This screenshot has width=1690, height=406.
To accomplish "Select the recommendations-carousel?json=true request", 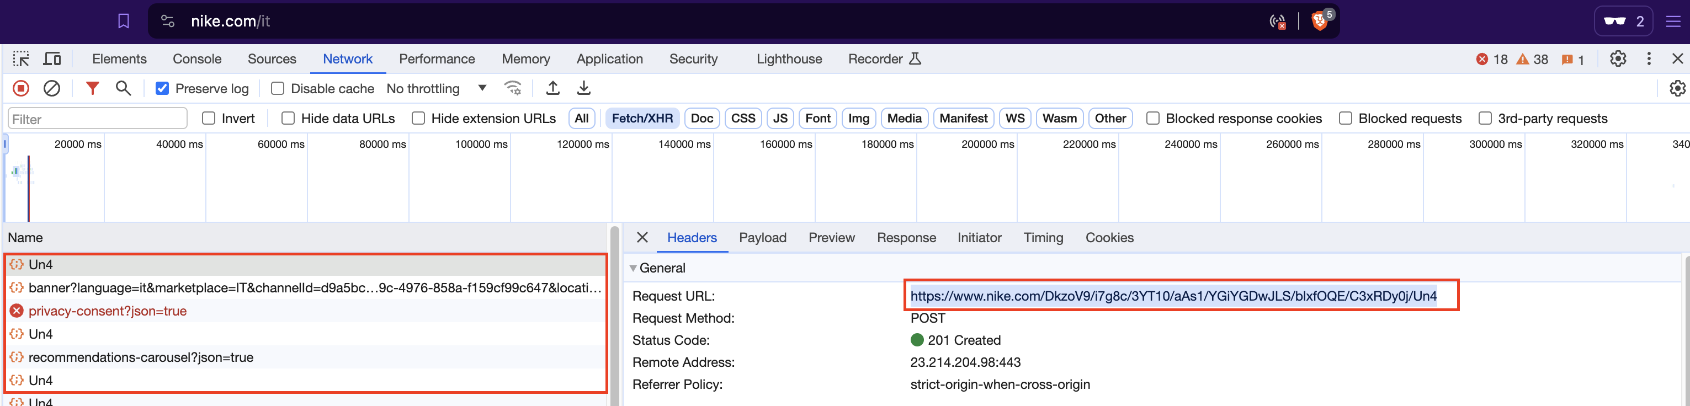I will (x=306, y=357).
